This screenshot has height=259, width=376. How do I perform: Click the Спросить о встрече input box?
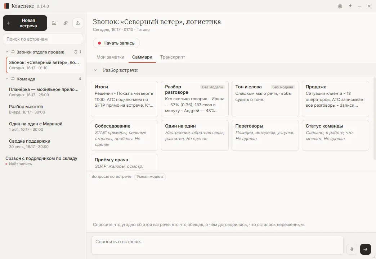coord(218,245)
